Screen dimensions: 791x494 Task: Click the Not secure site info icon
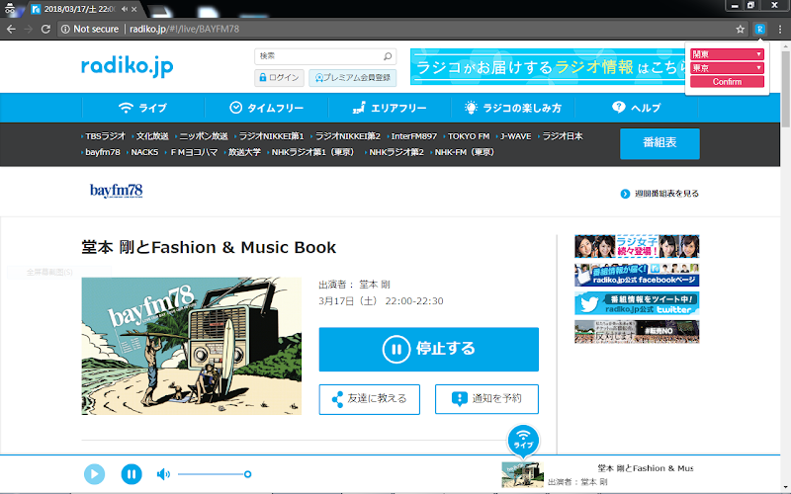[65, 30]
